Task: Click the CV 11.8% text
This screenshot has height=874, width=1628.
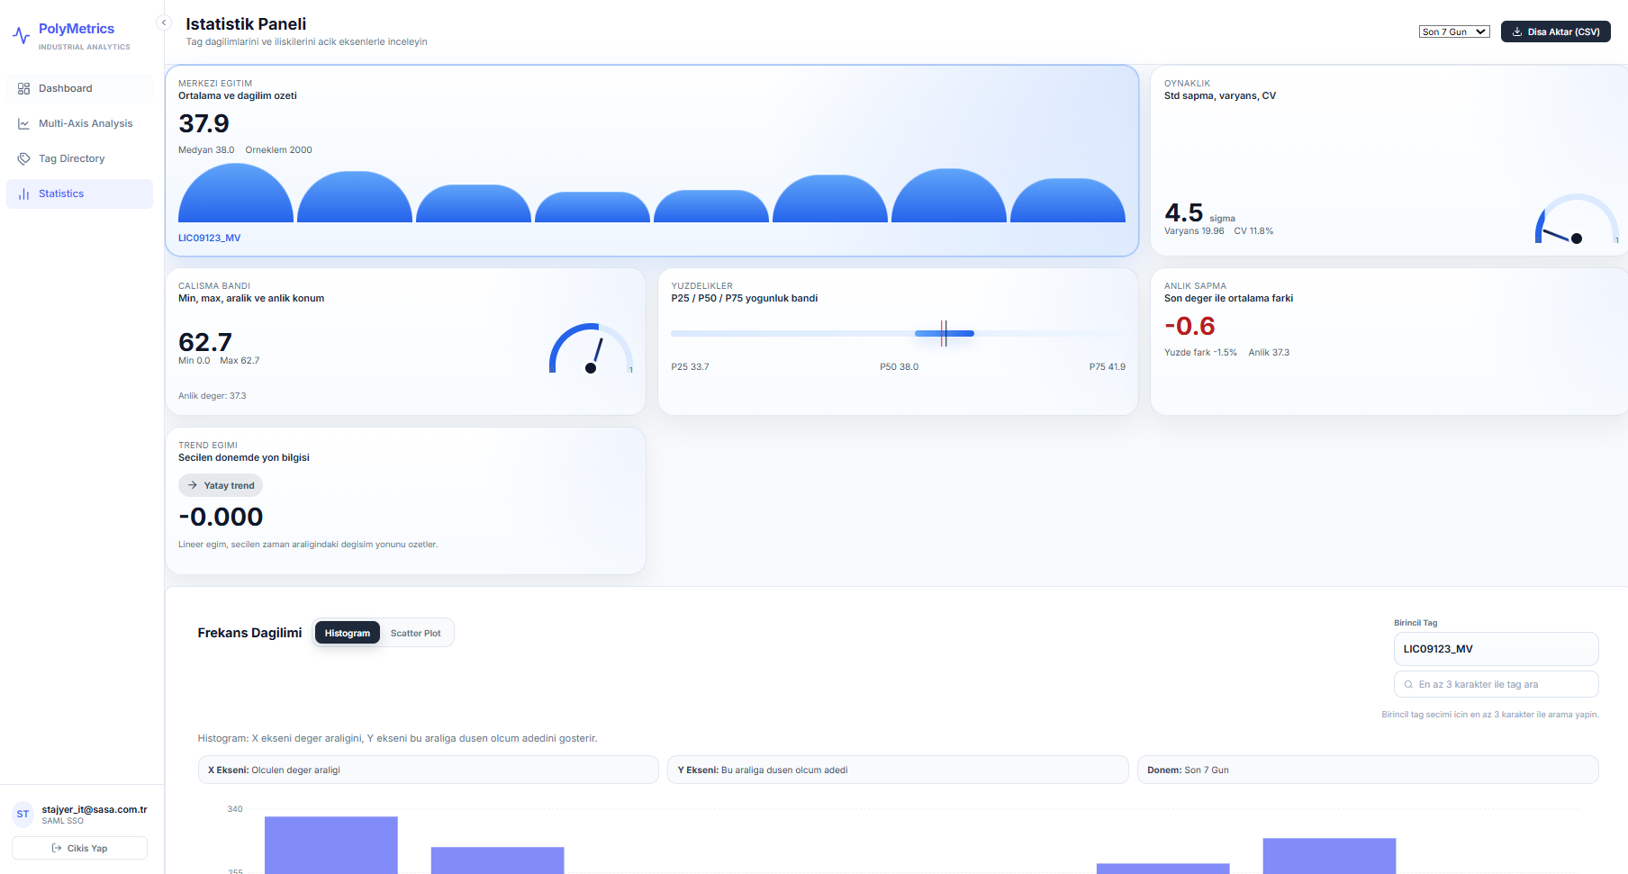Action: tap(1253, 231)
